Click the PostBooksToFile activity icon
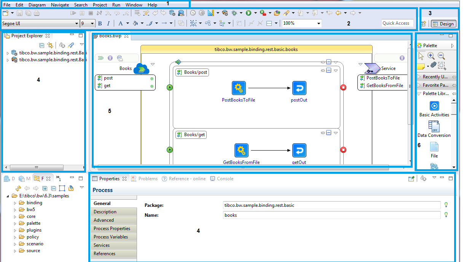This screenshot has height=262, width=464. pos(239,88)
